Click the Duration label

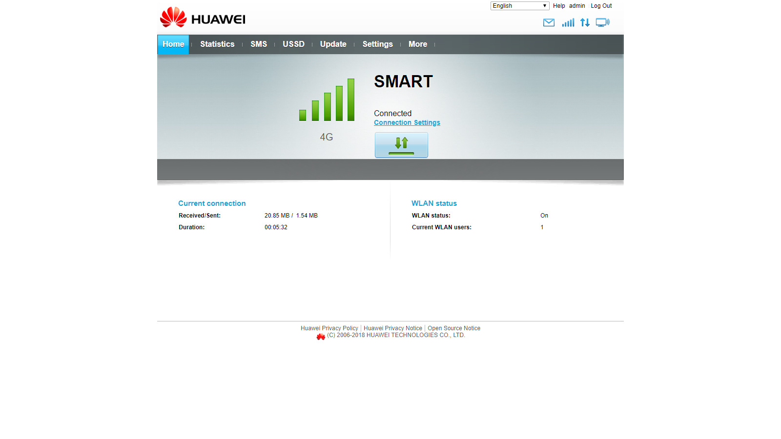pyautogui.click(x=192, y=227)
